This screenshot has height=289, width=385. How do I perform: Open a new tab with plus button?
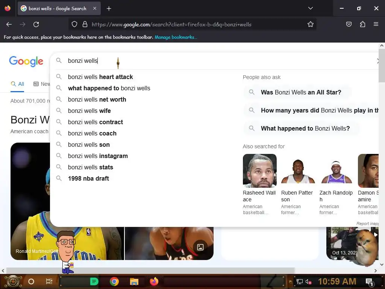pos(109,9)
